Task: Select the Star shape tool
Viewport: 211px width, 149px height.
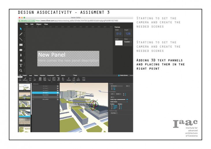Action: click(x=21, y=60)
